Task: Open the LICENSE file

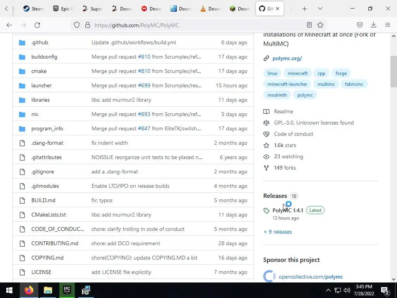Action: (41, 272)
